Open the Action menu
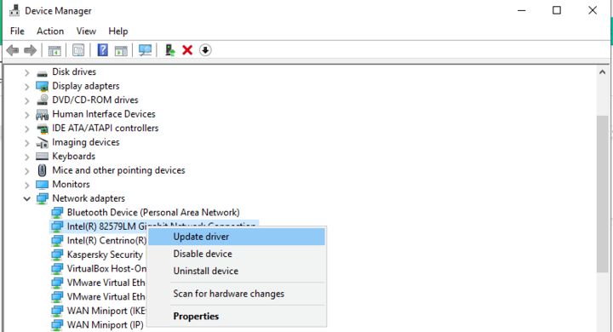The height and width of the screenshot is (332, 613). tap(50, 31)
